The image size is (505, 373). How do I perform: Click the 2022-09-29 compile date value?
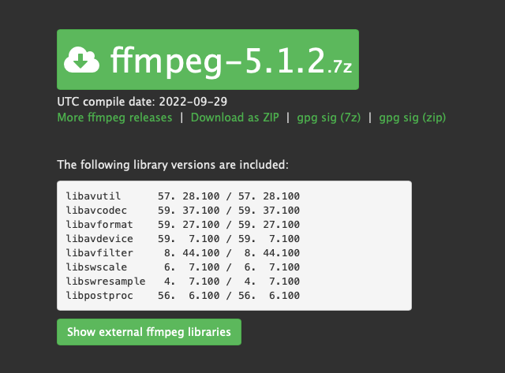pos(194,102)
